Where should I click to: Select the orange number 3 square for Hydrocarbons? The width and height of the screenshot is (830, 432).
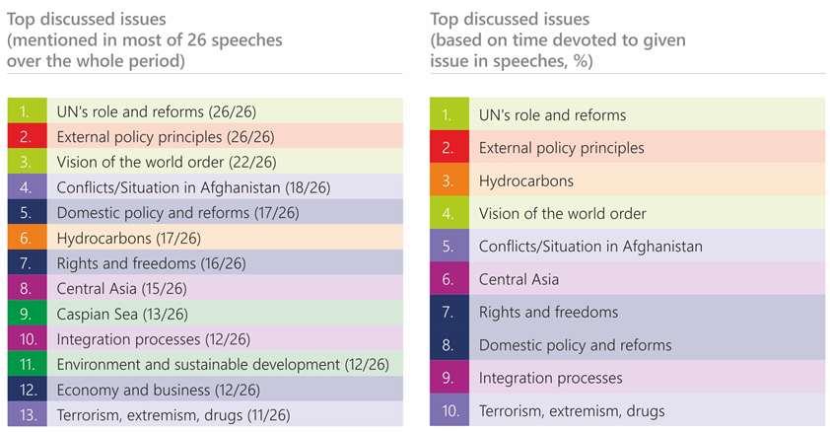click(x=450, y=180)
